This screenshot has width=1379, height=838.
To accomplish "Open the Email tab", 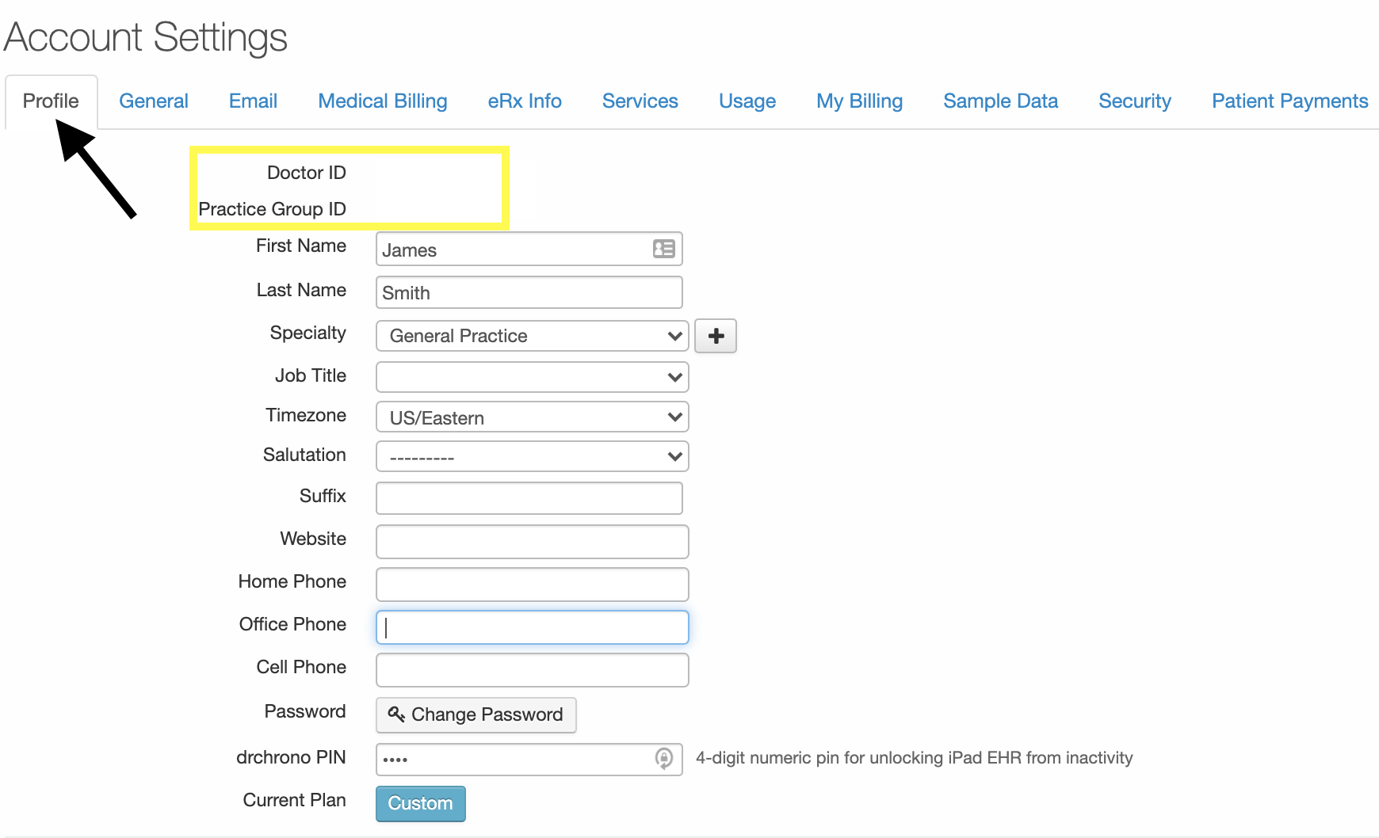I will tap(253, 101).
